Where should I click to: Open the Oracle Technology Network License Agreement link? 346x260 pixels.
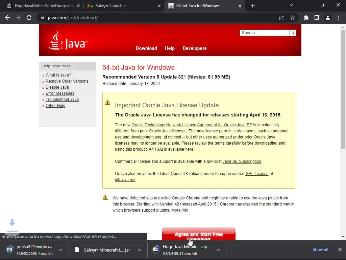(x=192, y=125)
